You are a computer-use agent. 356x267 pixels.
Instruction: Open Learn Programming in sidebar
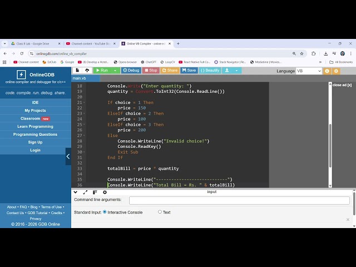(35, 126)
